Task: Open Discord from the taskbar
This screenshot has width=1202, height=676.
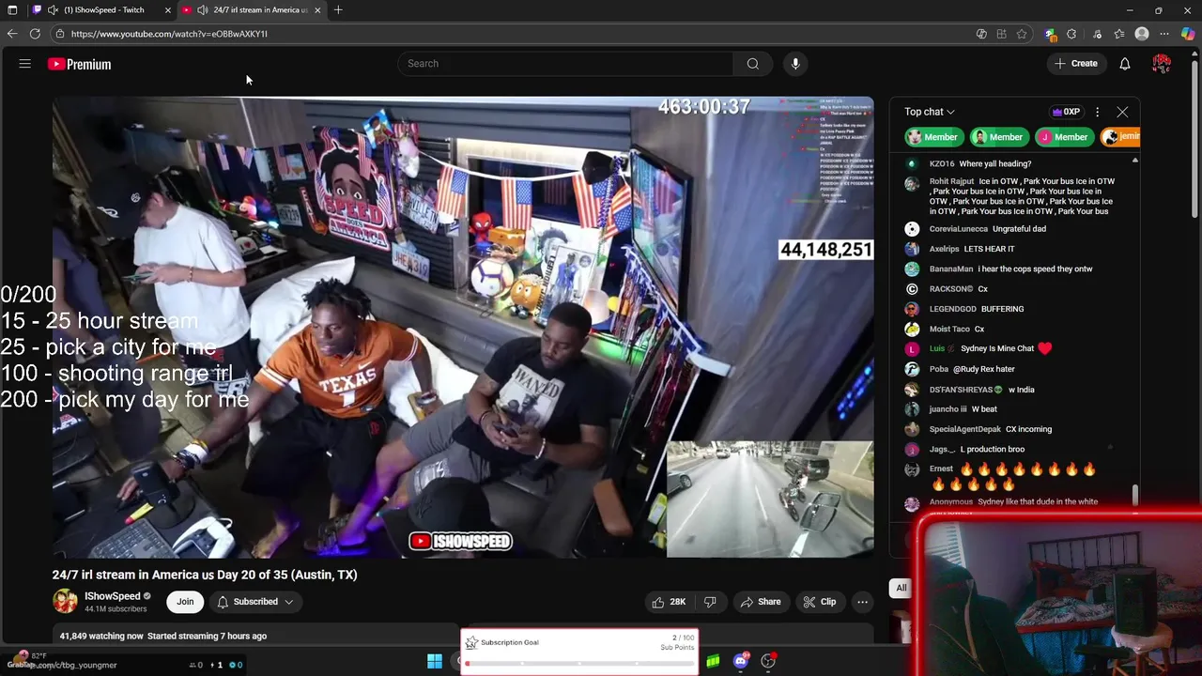Action: pos(741,661)
